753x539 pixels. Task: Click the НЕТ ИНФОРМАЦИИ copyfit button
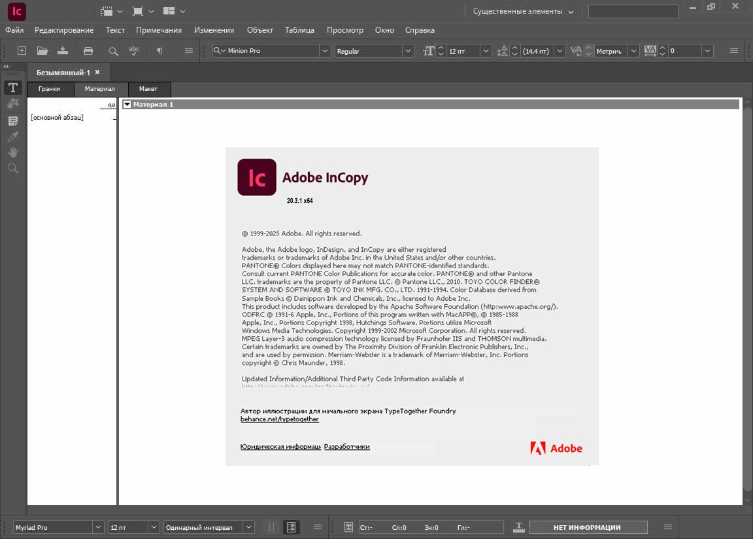588,527
